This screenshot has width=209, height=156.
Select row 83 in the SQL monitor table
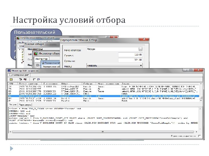(x=104, y=98)
